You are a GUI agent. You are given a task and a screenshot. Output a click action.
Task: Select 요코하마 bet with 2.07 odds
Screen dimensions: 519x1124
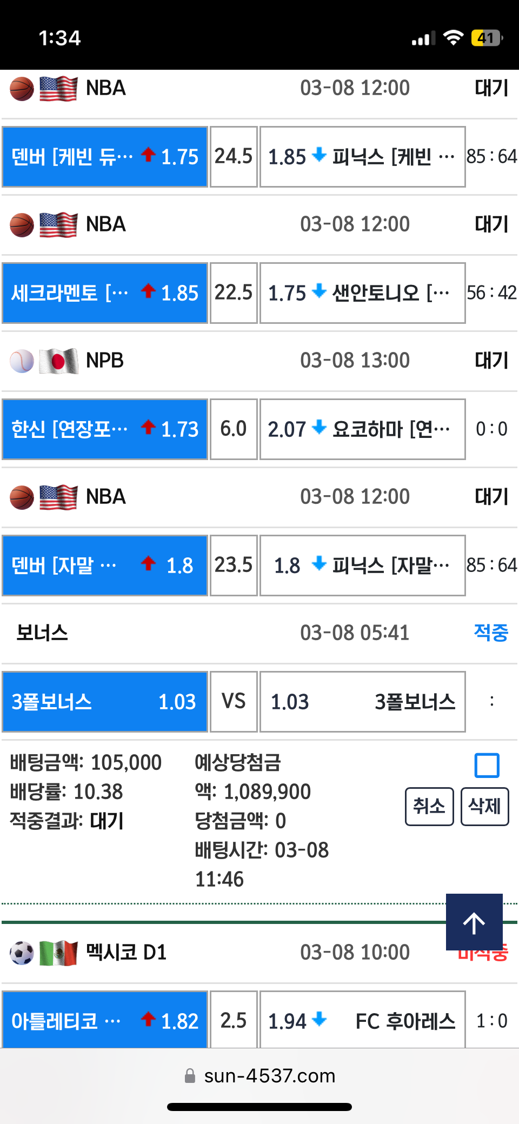363,429
